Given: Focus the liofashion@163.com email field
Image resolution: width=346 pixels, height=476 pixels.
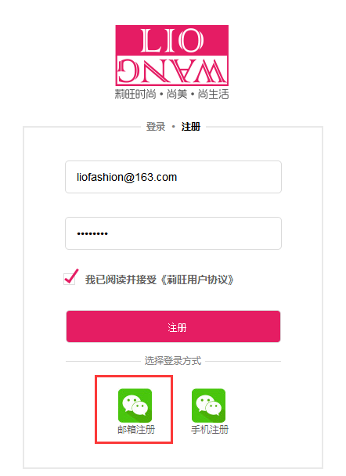Looking at the screenshot, I should pyautogui.click(x=173, y=177).
